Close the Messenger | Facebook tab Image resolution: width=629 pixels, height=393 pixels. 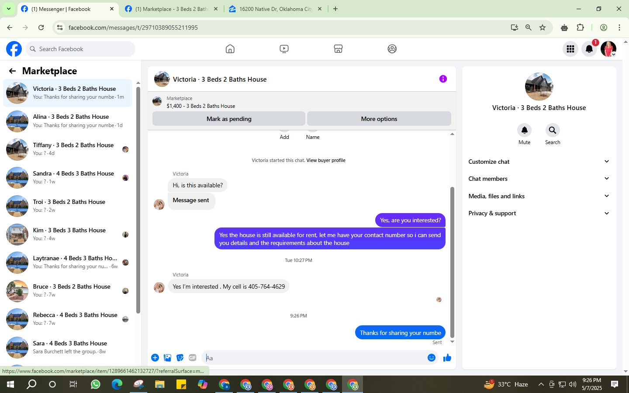point(112,9)
